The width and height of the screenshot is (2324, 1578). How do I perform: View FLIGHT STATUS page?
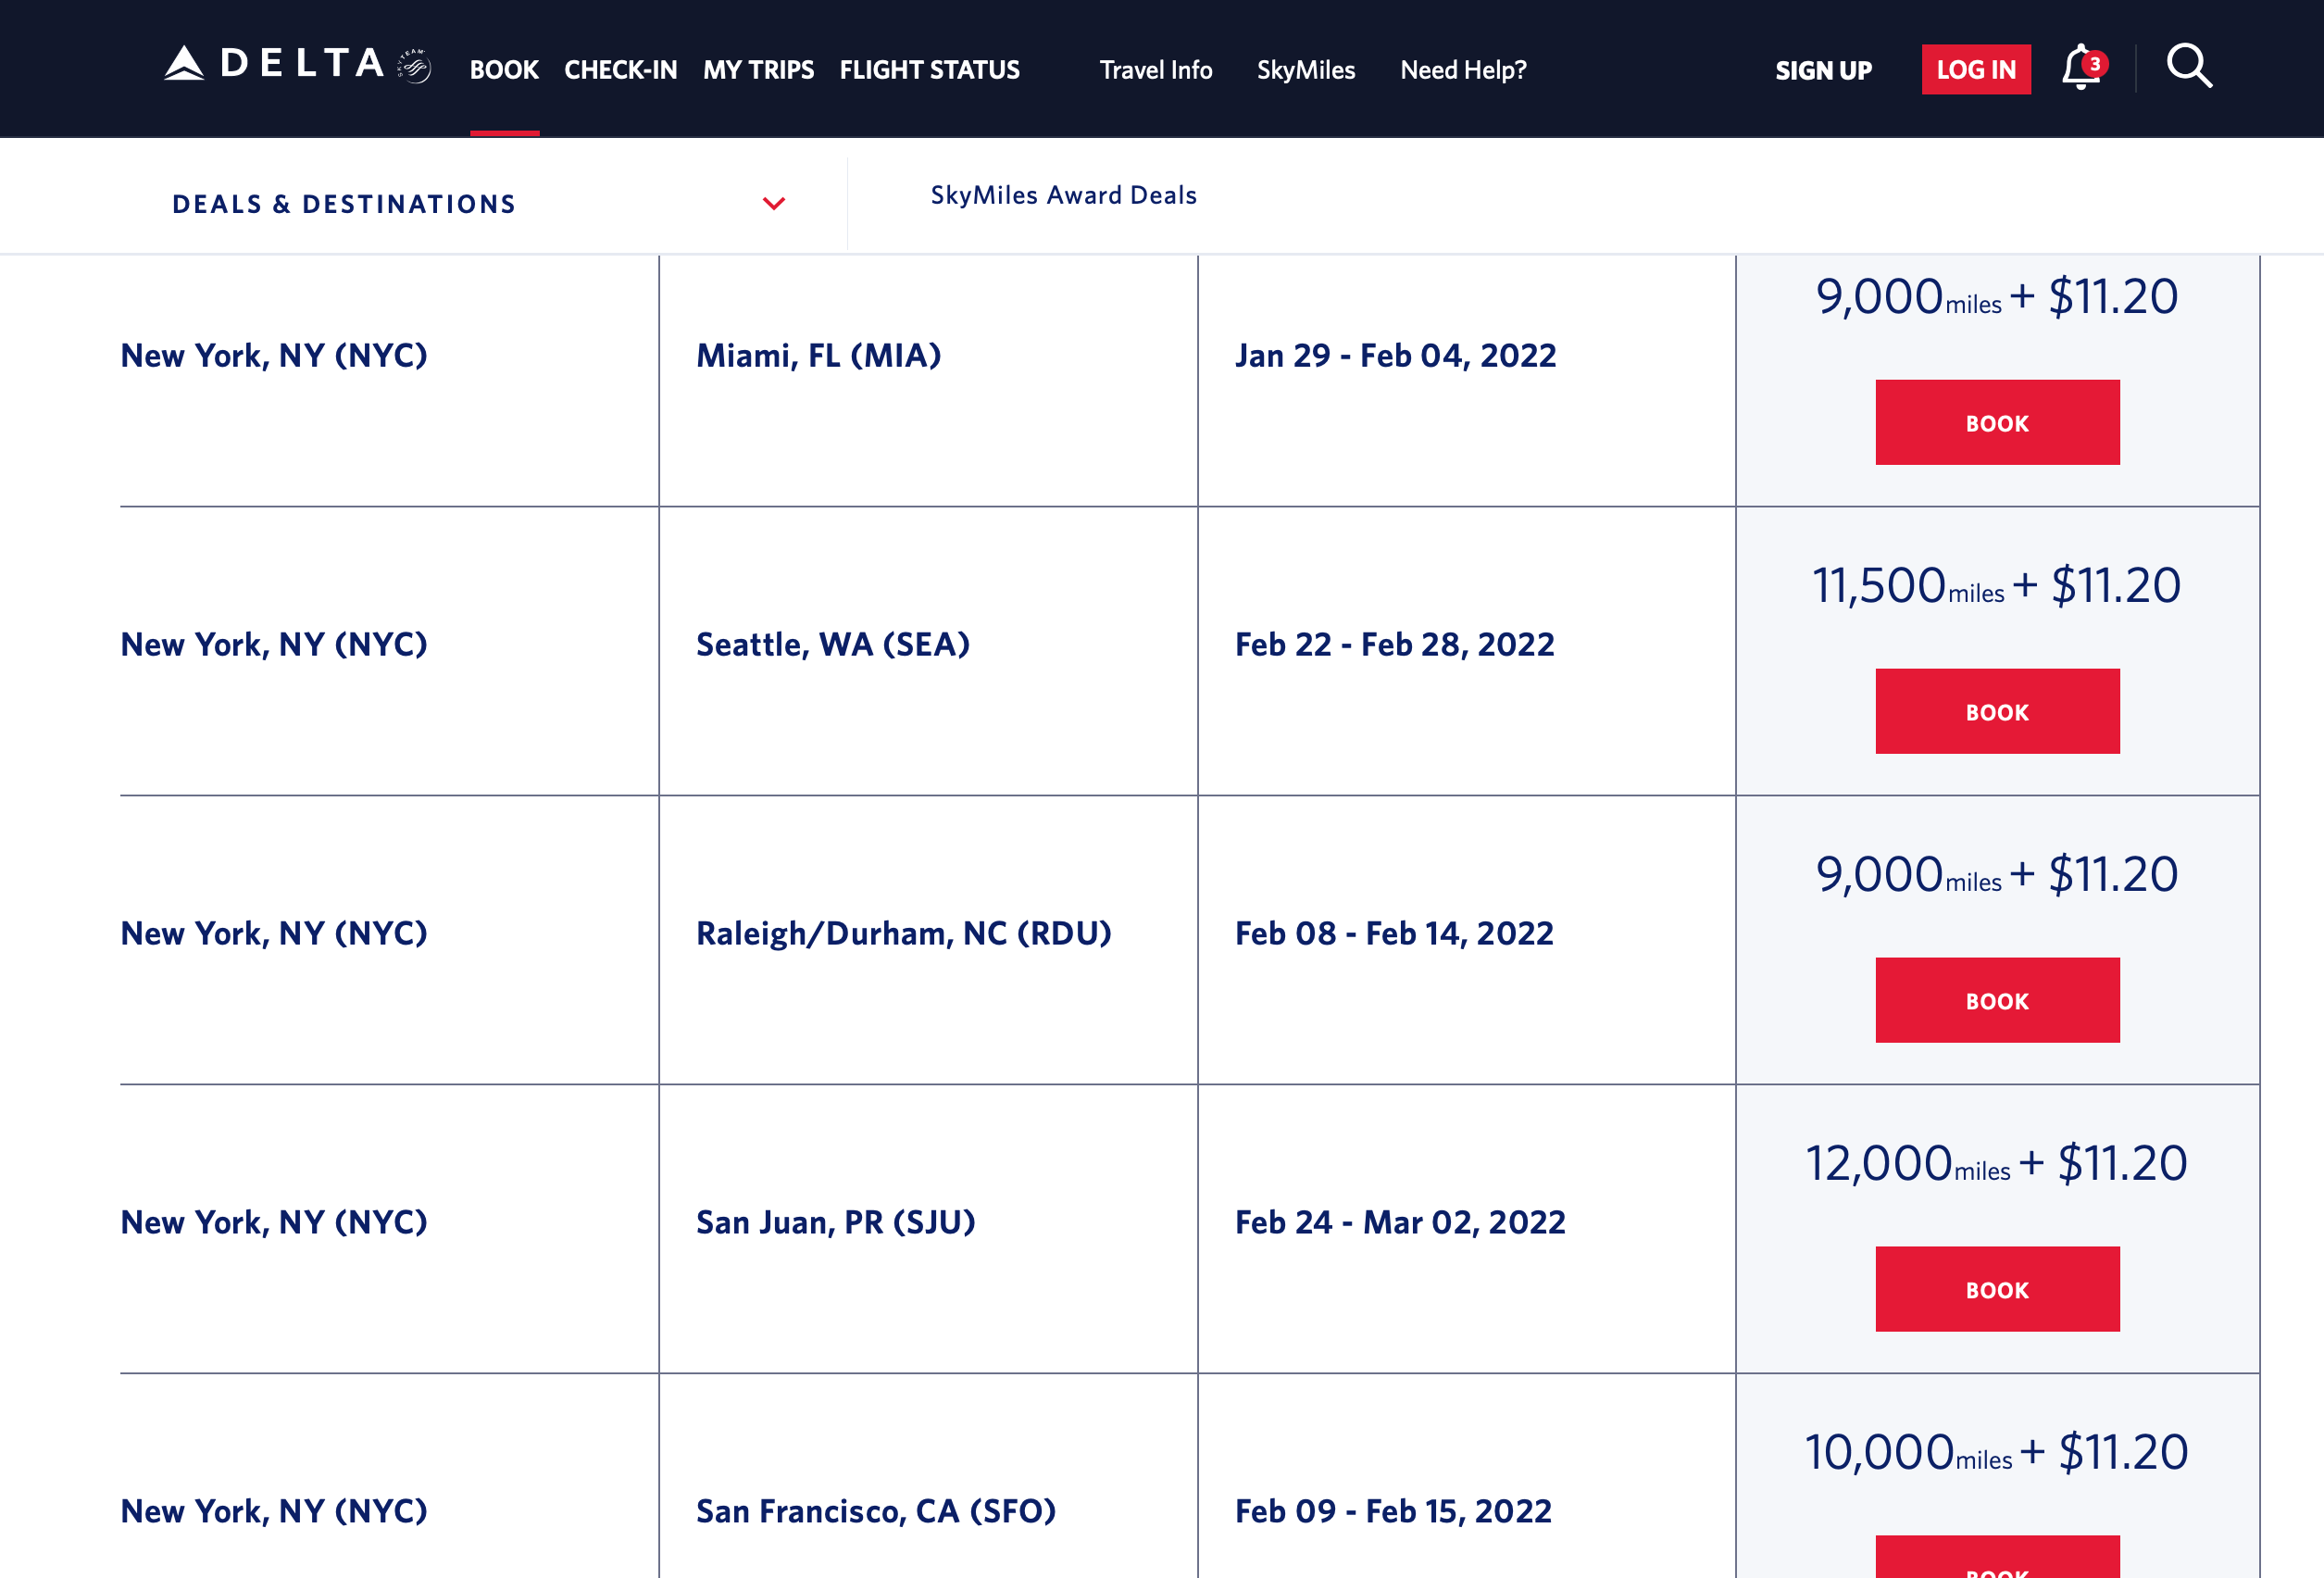click(930, 70)
